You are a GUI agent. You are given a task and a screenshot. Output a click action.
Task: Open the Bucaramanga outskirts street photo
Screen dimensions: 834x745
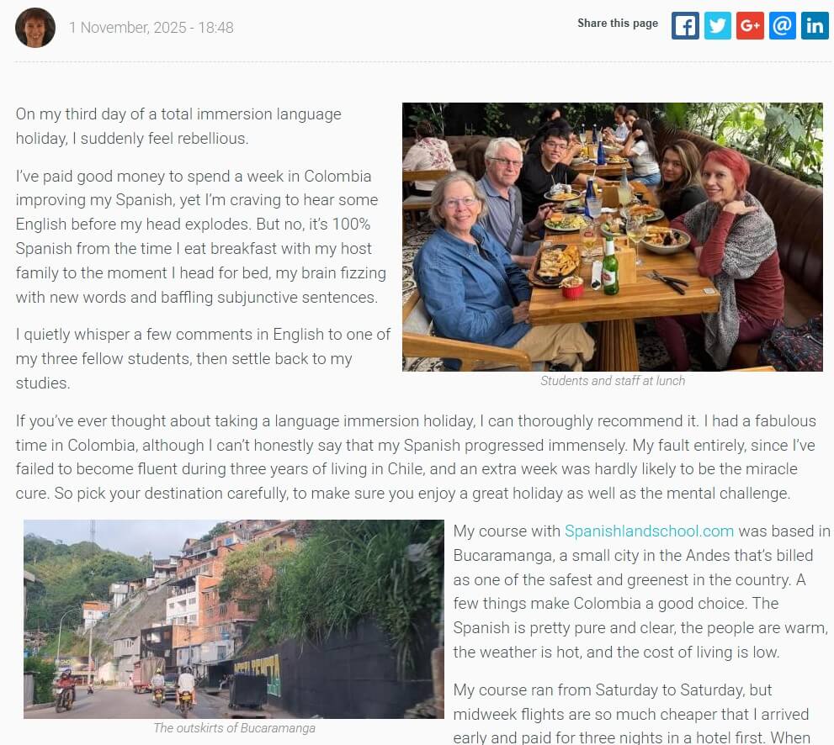233,619
